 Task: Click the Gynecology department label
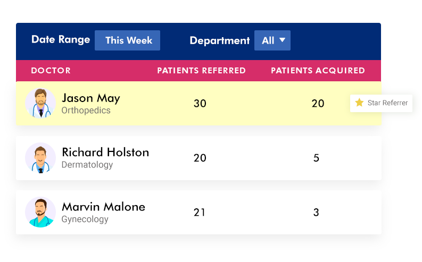[85, 219]
